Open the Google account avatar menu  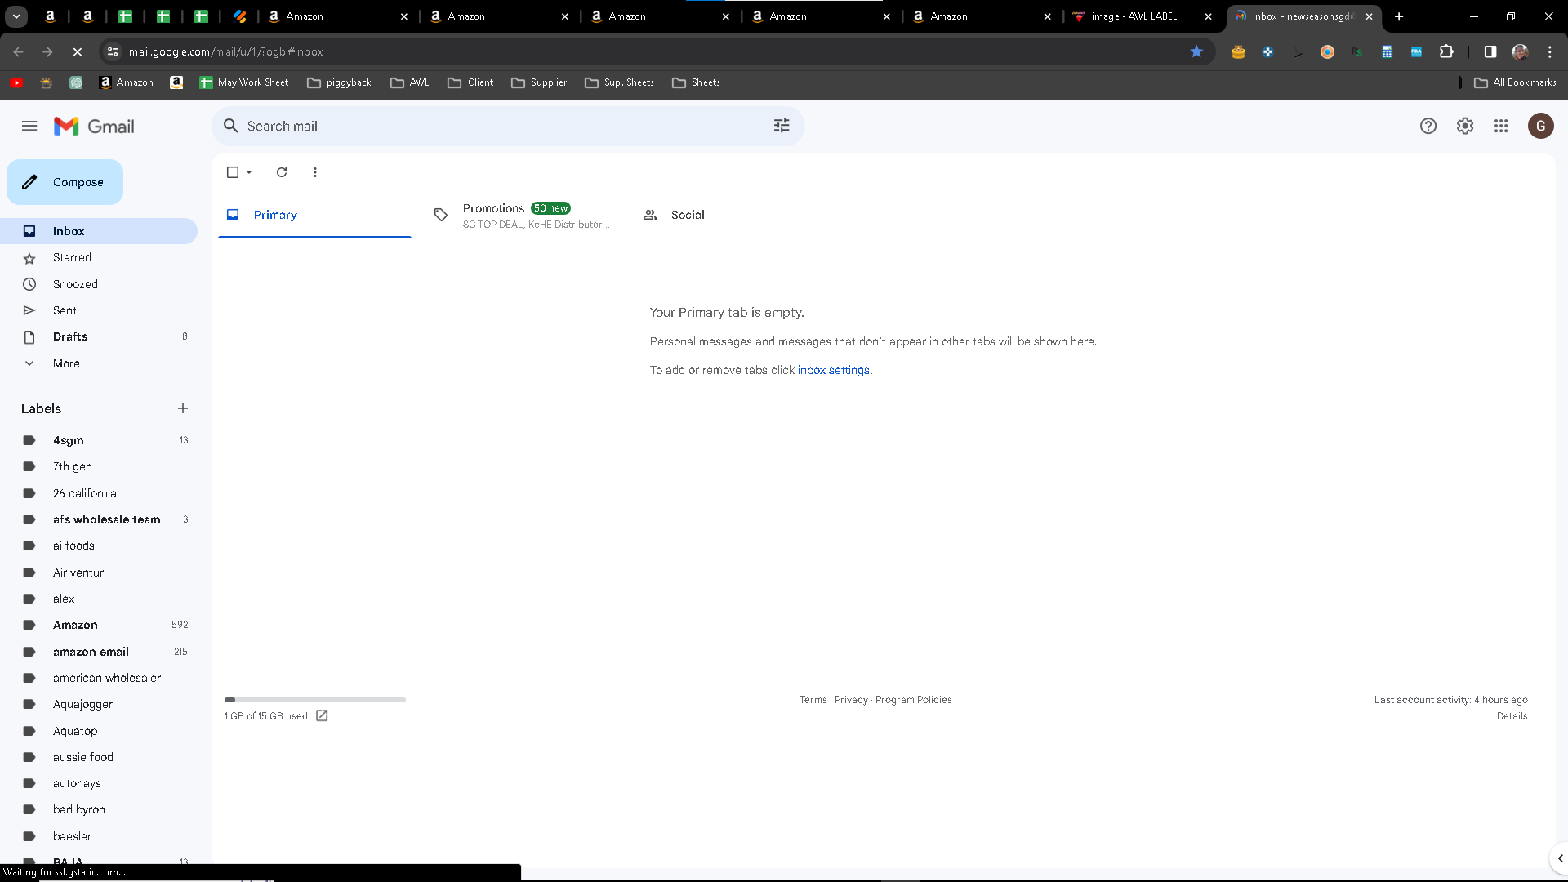1540,126
